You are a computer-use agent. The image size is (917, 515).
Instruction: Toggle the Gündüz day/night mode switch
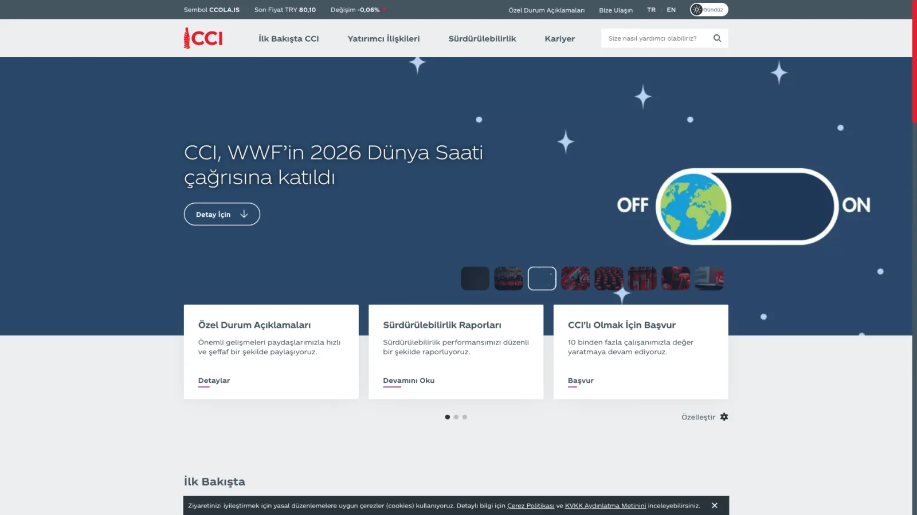pyautogui.click(x=709, y=10)
